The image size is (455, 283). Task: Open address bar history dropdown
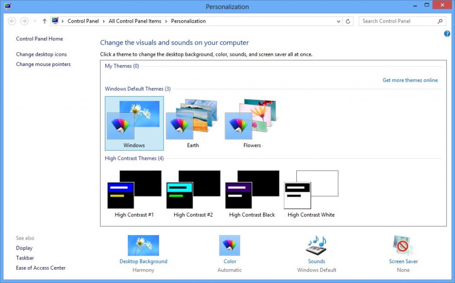pos(338,21)
